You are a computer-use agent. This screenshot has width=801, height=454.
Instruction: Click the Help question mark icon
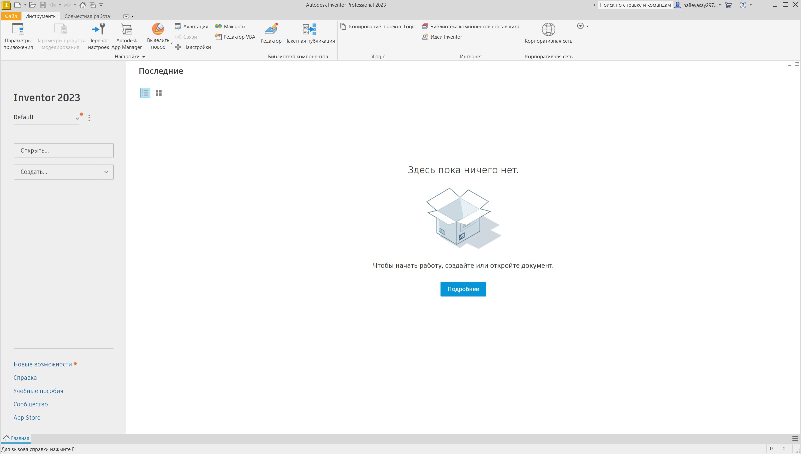pos(743,5)
